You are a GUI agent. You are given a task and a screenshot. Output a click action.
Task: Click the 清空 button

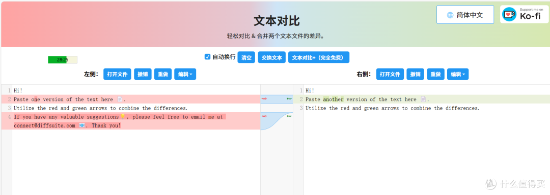pos(246,58)
